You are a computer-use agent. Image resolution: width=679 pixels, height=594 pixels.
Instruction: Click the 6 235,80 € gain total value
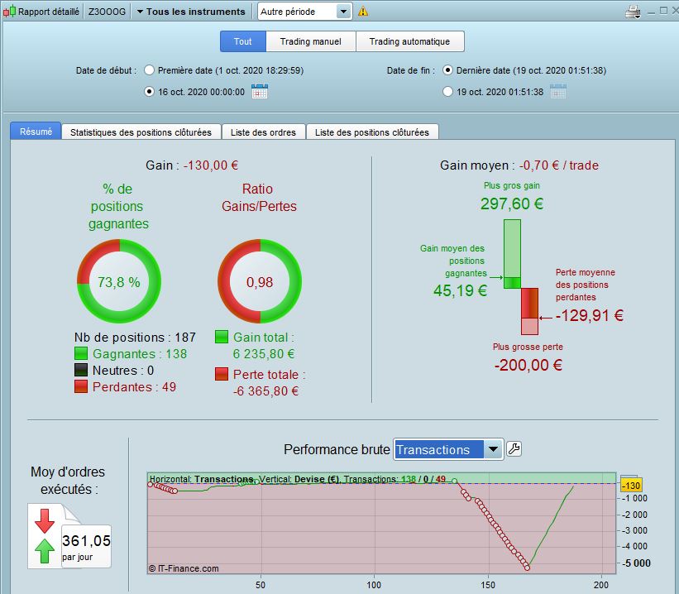(264, 353)
